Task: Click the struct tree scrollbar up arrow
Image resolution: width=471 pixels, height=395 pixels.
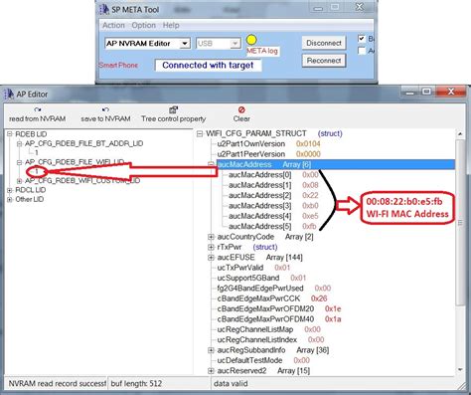Action: click(x=460, y=134)
